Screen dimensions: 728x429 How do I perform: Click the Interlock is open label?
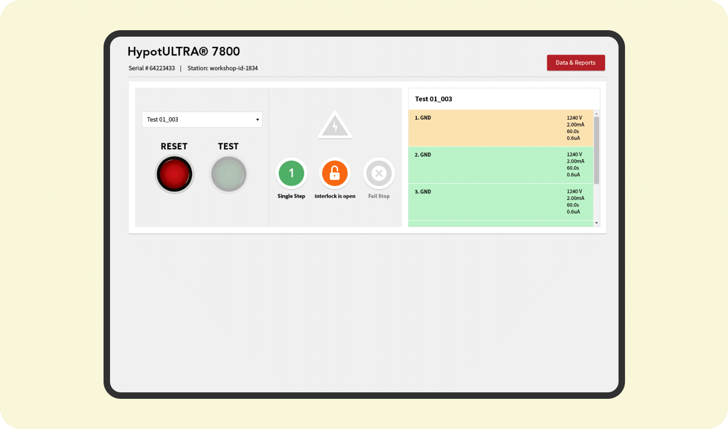(x=335, y=196)
